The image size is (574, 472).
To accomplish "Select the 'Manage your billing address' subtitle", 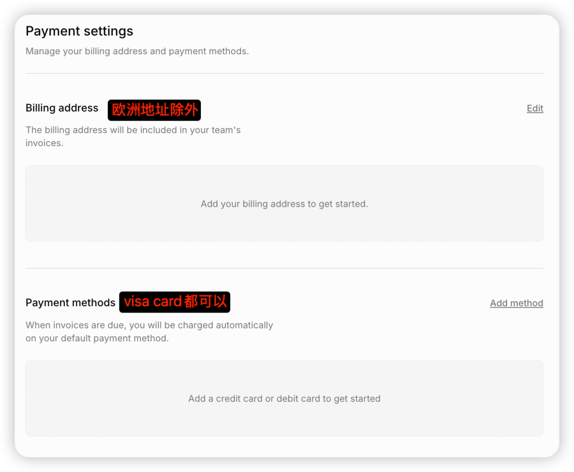I will [x=137, y=52].
